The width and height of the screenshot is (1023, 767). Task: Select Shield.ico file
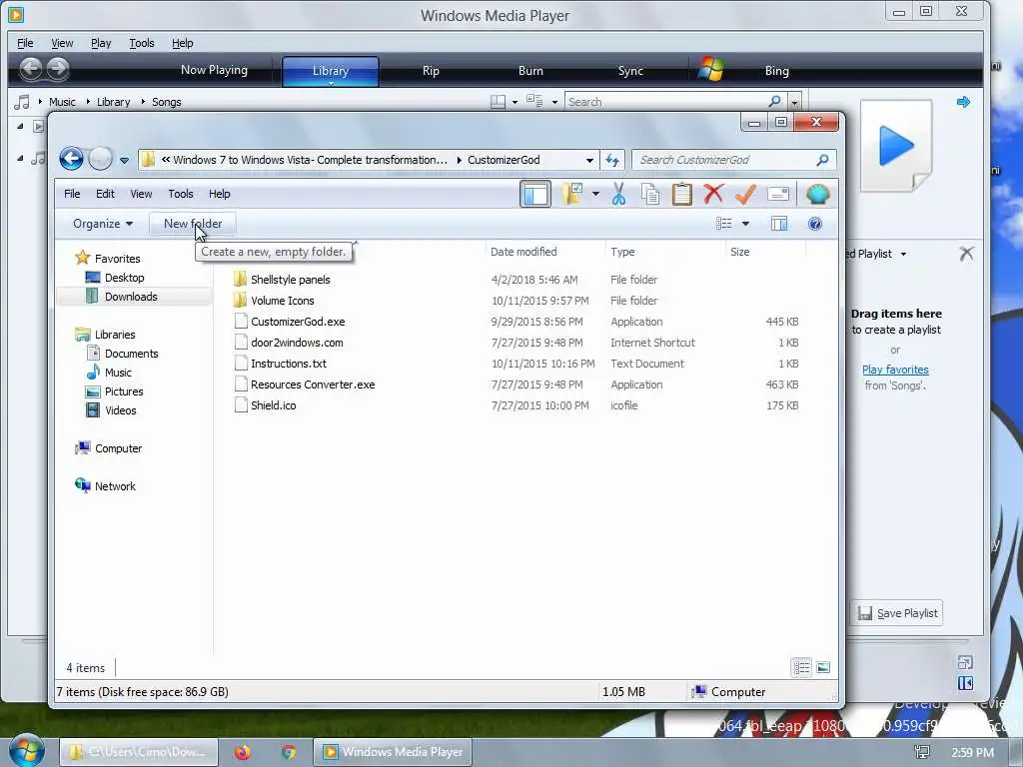(274, 405)
